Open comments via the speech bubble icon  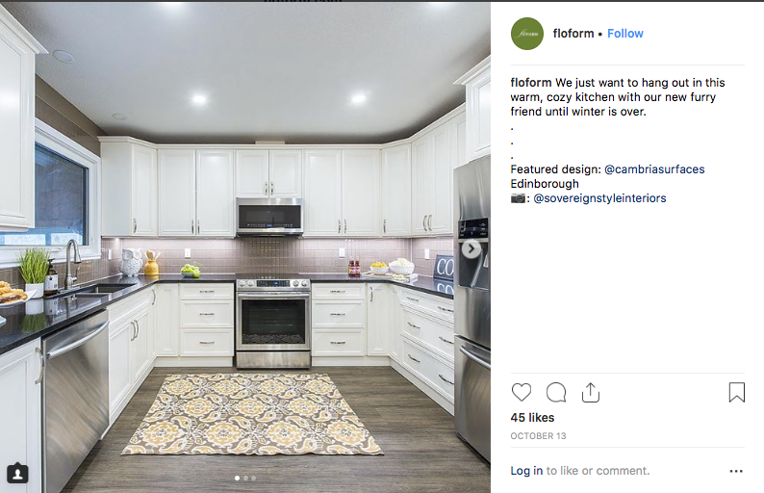[x=556, y=392]
